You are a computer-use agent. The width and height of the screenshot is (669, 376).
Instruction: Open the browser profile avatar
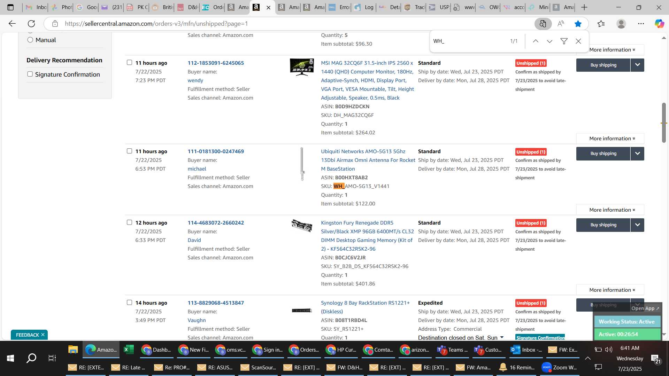pos(621,24)
